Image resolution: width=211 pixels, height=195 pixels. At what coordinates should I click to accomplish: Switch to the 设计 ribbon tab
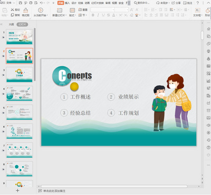click(74, 3)
